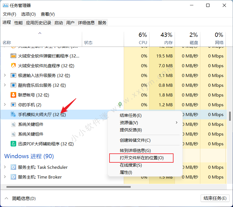This screenshot has height=207, width=233.
Task: Collapse to 简略信息 view with the arrow
Action: click(6, 198)
